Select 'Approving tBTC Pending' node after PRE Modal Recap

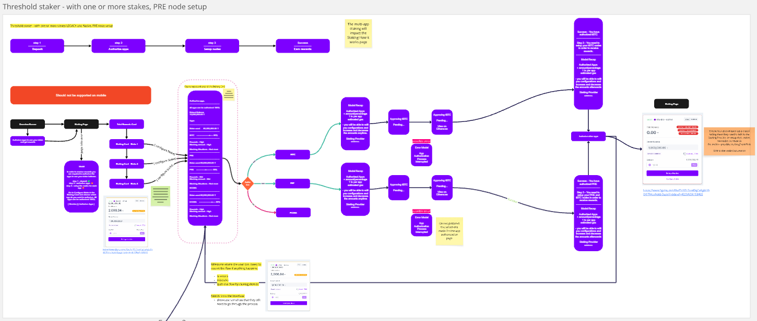pos(399,187)
